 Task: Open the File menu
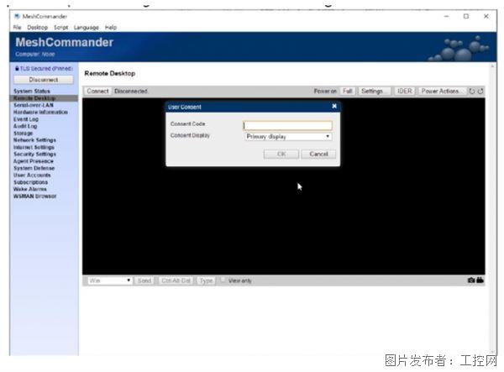click(x=17, y=28)
